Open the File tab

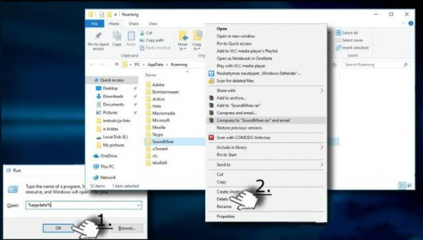click(95, 24)
